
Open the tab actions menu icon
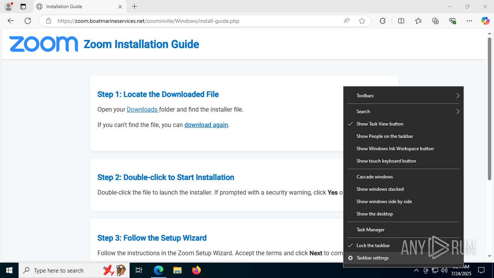point(23,7)
